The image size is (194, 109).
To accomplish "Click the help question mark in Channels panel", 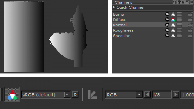I will pos(179,2).
